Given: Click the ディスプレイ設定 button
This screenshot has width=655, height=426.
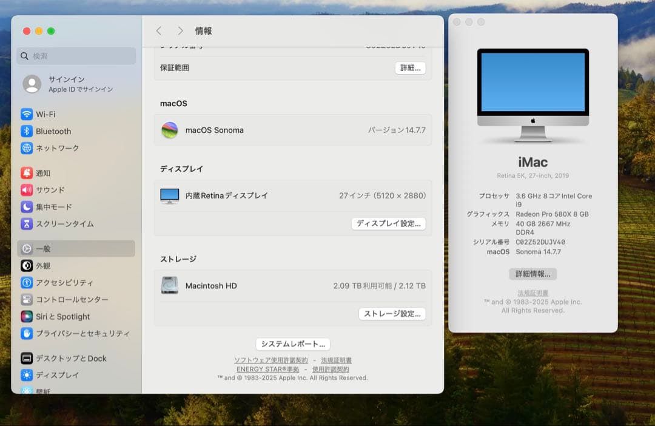Looking at the screenshot, I should [388, 223].
